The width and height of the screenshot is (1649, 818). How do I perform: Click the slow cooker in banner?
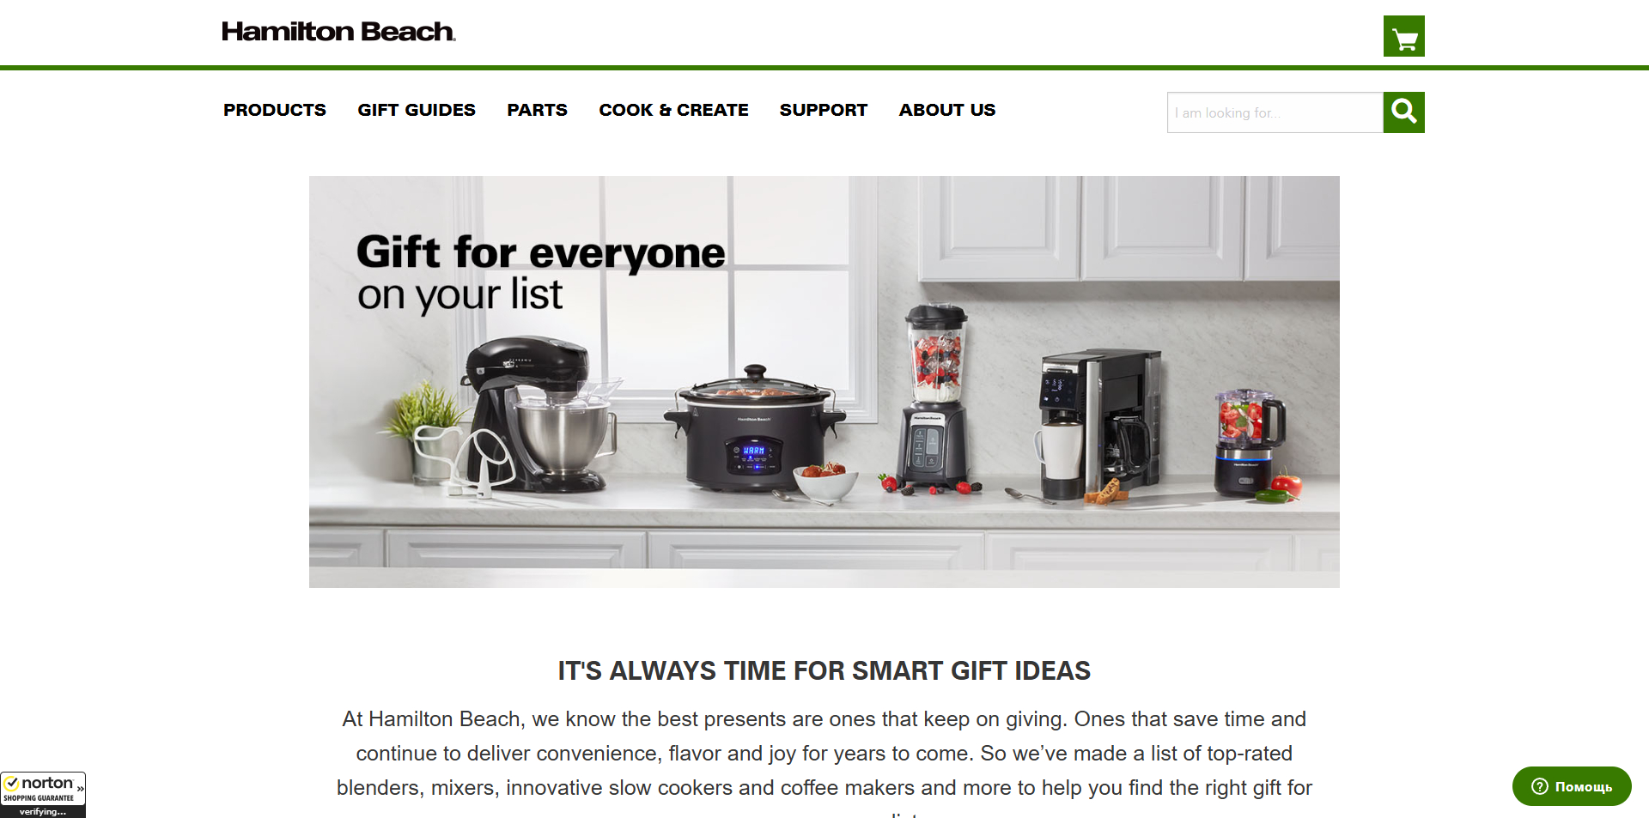[754, 427]
